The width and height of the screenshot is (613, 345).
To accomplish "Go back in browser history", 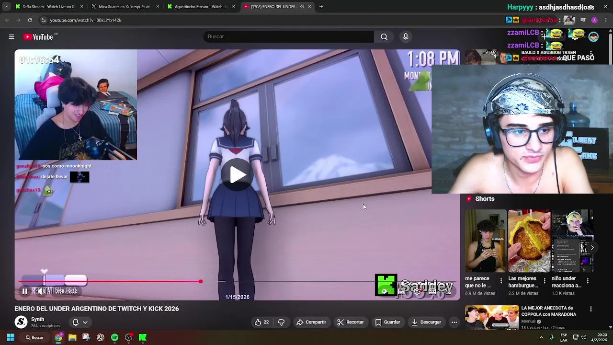I will click(7, 20).
